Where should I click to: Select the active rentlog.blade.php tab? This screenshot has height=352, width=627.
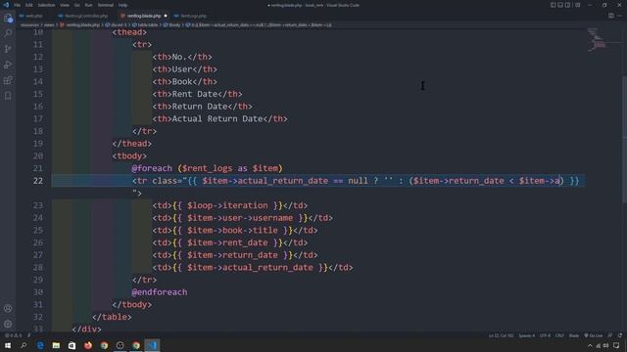pyautogui.click(x=143, y=16)
